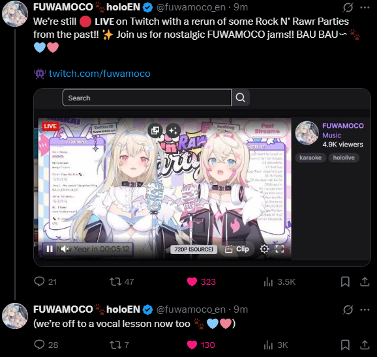Open reply on the first FUWAMOCO post
The width and height of the screenshot is (377, 357).
tap(45, 281)
